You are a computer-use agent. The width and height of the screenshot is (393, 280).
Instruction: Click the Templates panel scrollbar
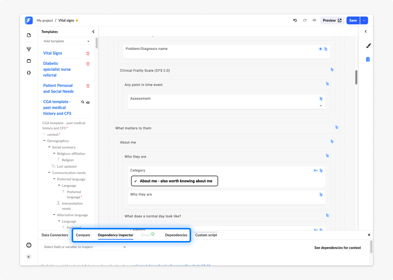pyautogui.click(x=97, y=43)
